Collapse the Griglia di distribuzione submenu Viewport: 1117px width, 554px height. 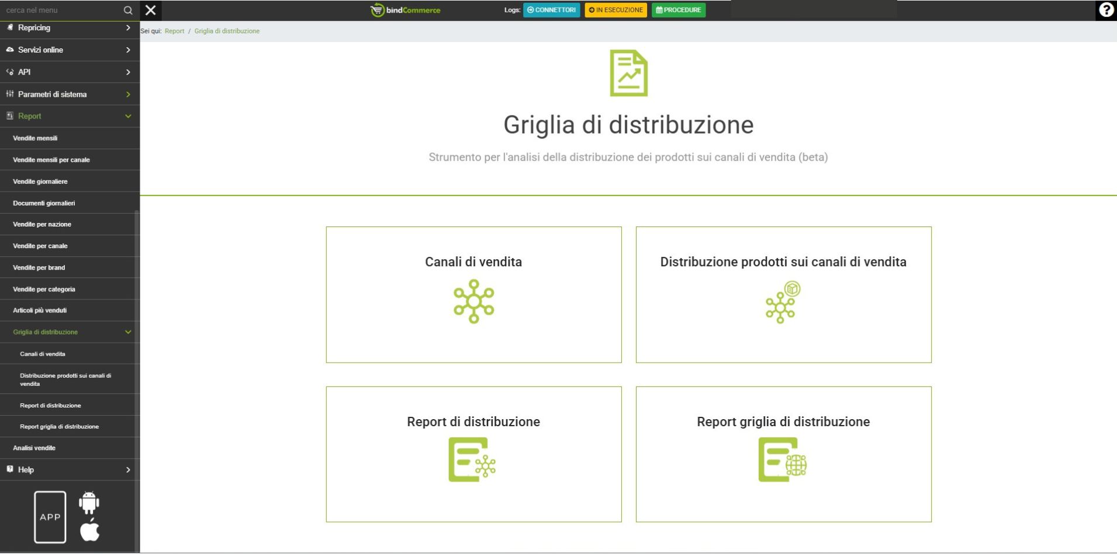click(128, 332)
